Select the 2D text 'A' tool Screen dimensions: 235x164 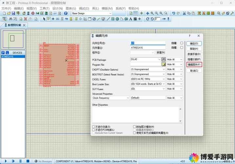(x=130, y=19)
